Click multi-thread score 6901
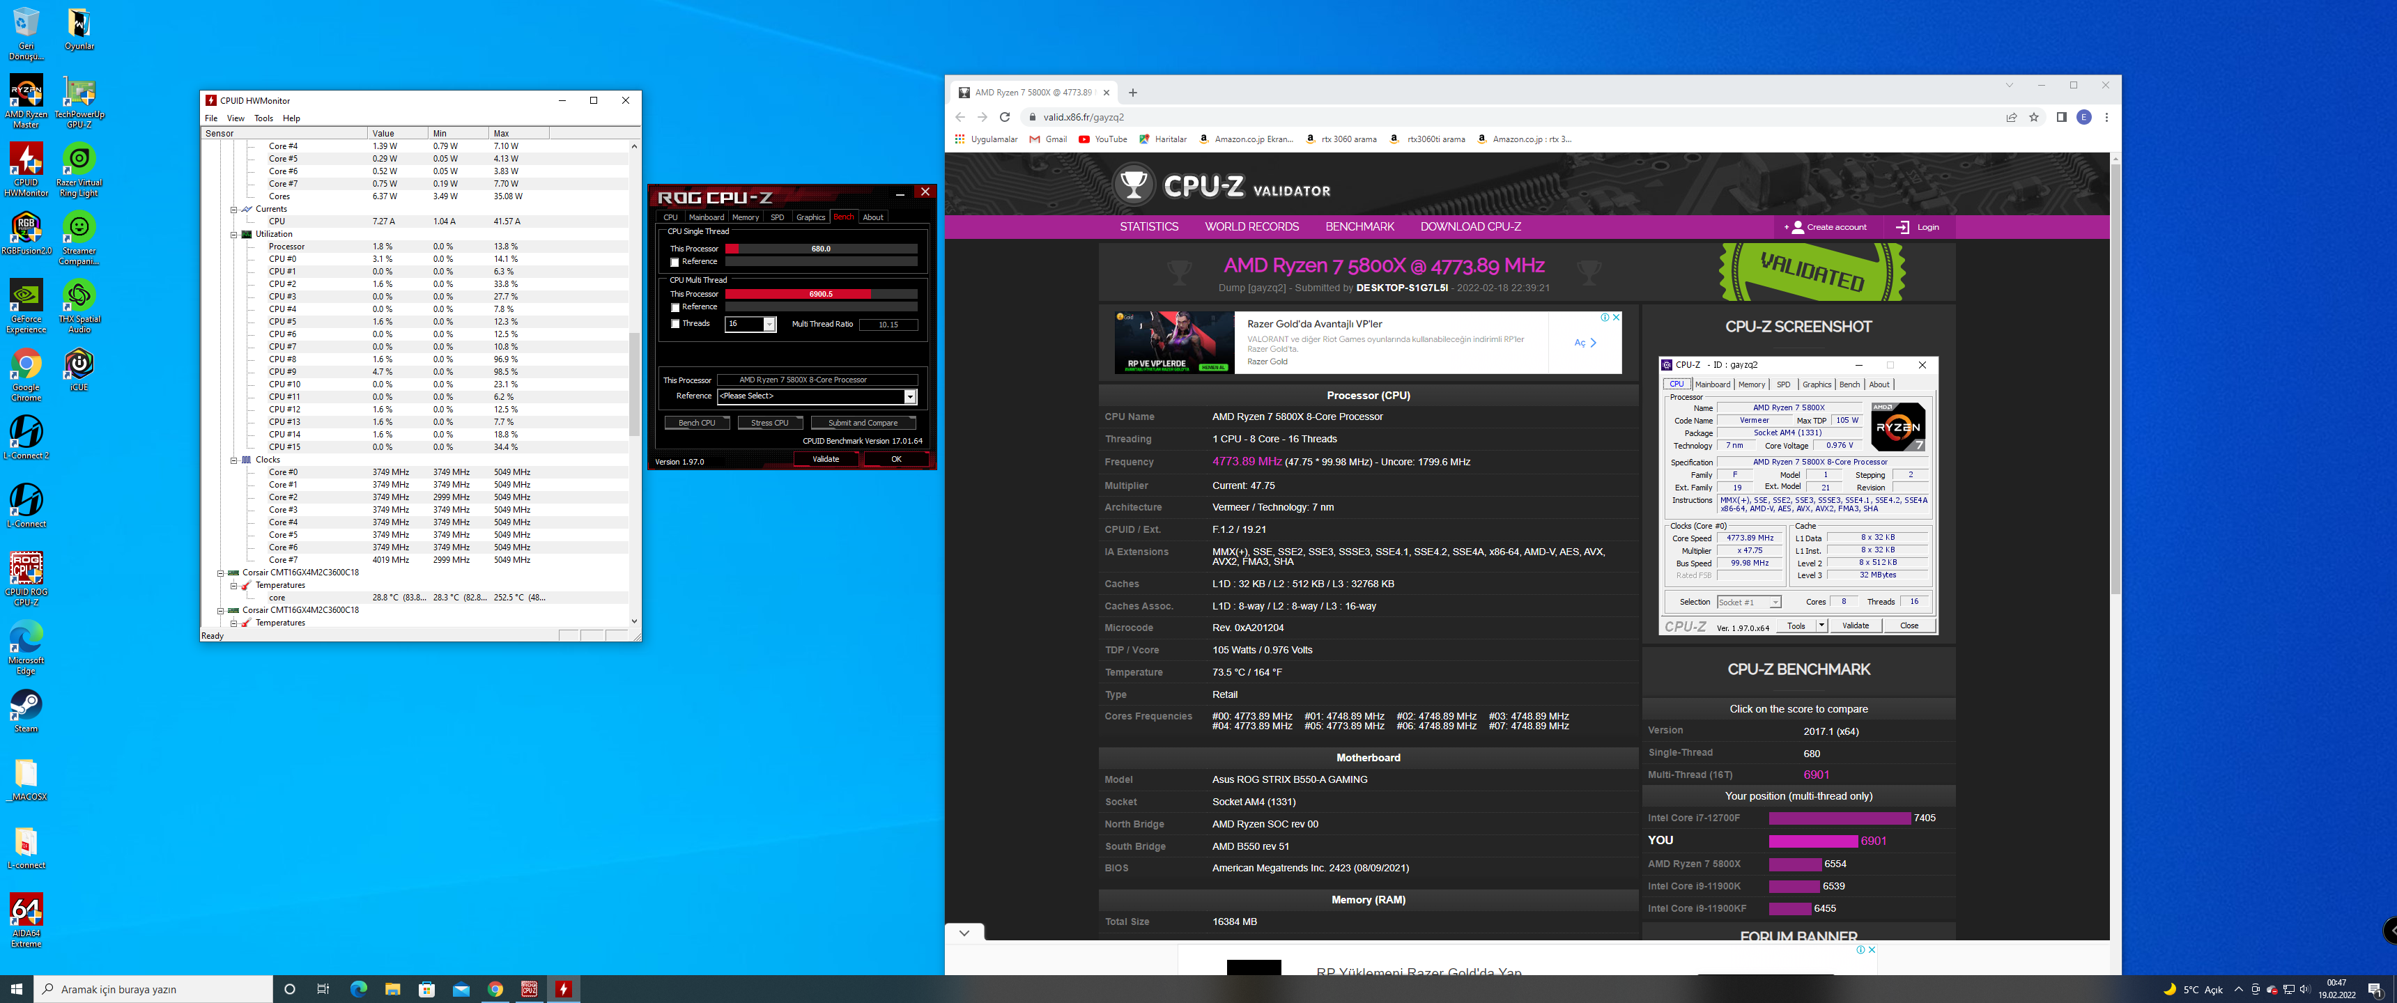The image size is (2397, 1003). point(1815,775)
